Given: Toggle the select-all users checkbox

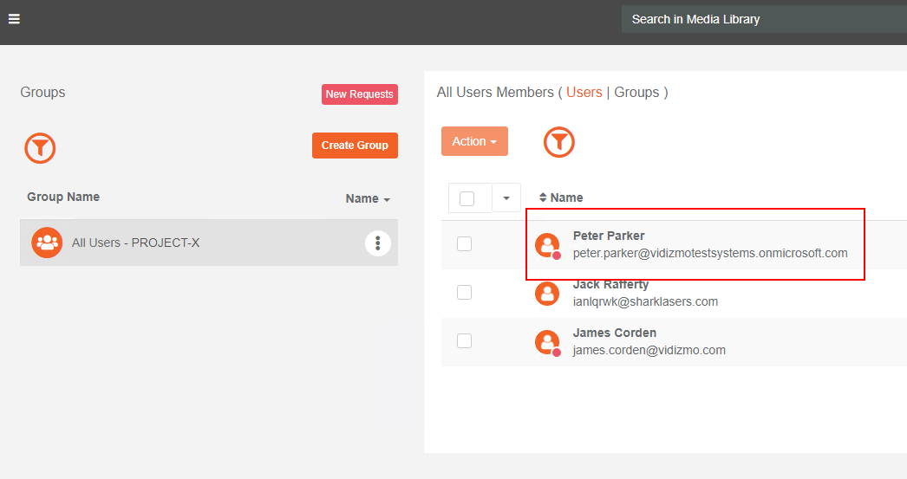Looking at the screenshot, I should tap(467, 198).
